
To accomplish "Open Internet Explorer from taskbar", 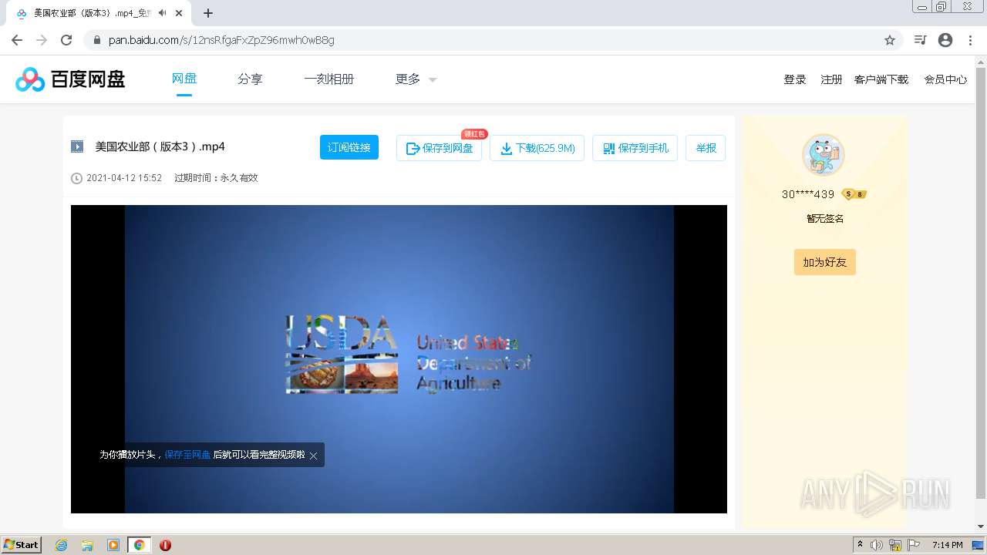I will (61, 545).
